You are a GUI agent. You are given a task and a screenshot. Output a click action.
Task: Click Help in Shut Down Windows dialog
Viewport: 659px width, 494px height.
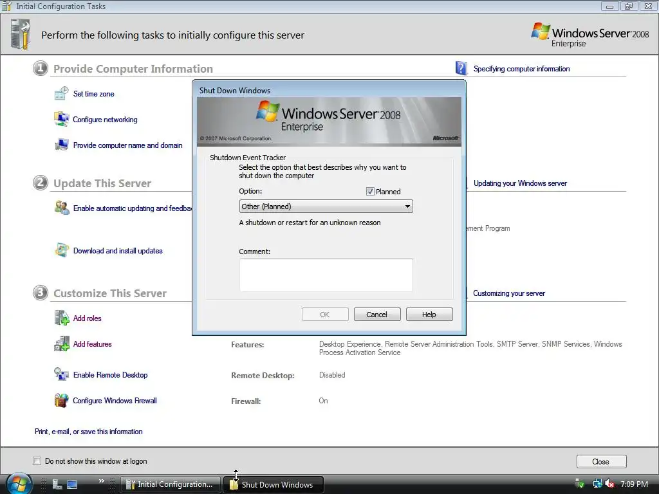[429, 314]
